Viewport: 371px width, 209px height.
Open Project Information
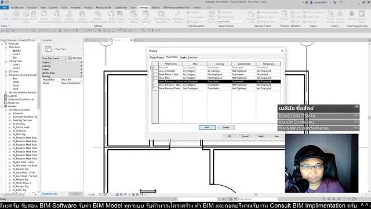click(x=44, y=16)
